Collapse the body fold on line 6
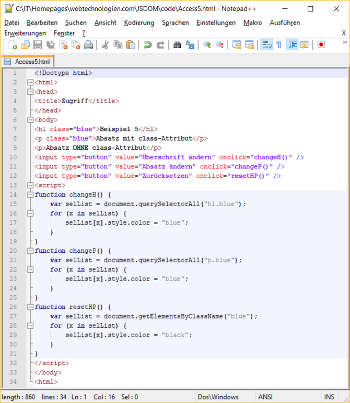Screen dimensions: 350x403 [30, 120]
